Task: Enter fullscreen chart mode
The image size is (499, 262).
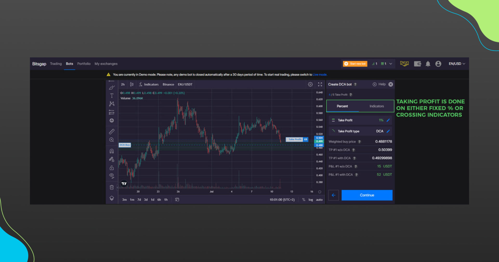Action: (320, 84)
